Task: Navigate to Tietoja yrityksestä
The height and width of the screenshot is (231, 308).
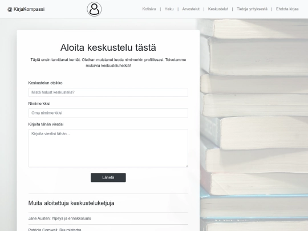Action: (x=252, y=9)
